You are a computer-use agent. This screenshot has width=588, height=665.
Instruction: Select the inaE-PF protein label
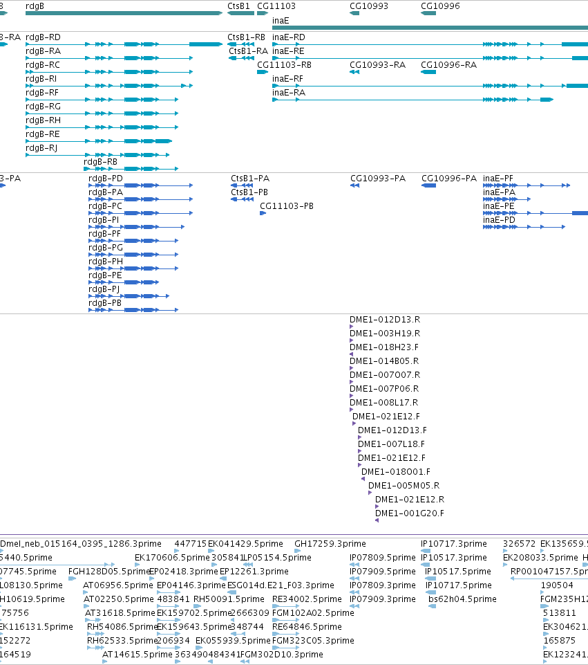[x=498, y=178]
